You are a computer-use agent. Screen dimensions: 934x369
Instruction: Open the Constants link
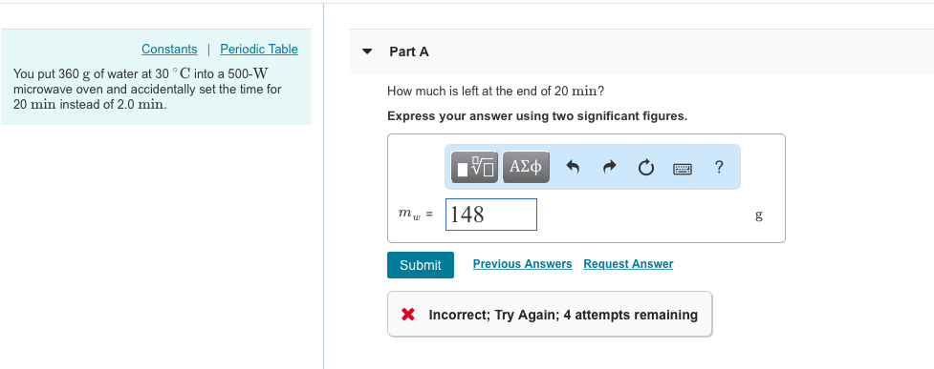tap(169, 50)
